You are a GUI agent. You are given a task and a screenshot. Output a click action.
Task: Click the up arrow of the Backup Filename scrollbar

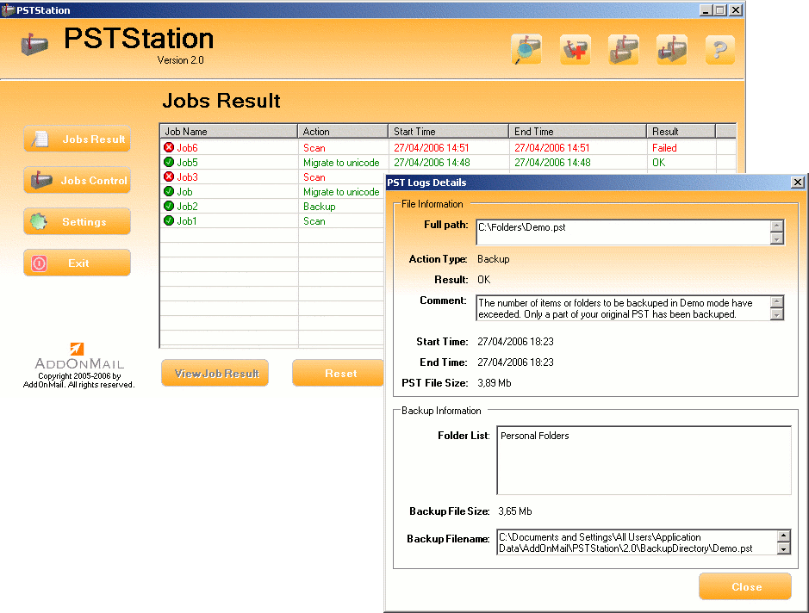784,536
